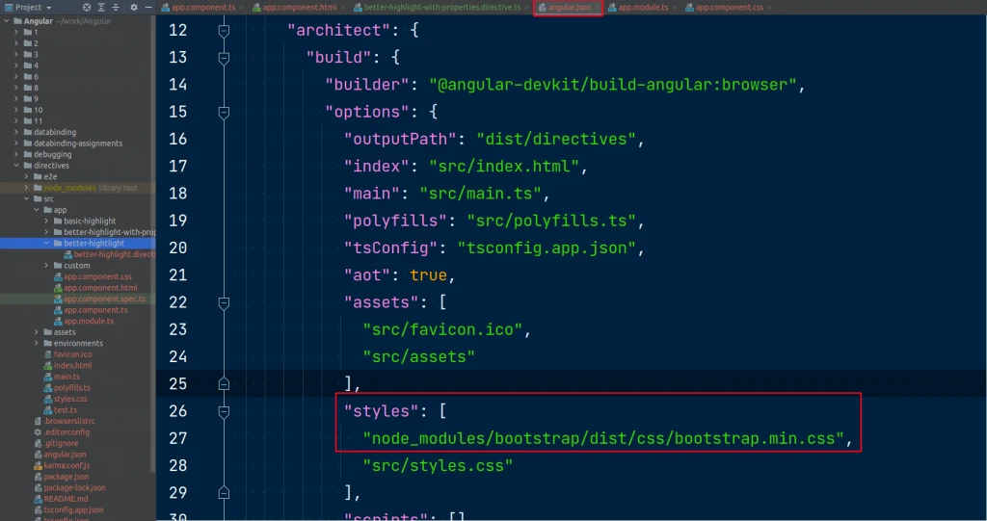Select the better-hightlight folder row
Viewport: 987px width, 521px height.
click(77, 244)
